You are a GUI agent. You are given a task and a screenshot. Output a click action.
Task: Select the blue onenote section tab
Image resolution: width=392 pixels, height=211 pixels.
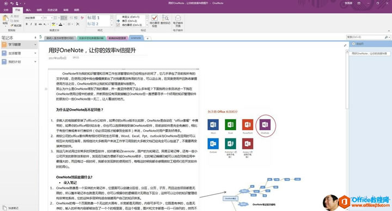[x=136, y=38]
